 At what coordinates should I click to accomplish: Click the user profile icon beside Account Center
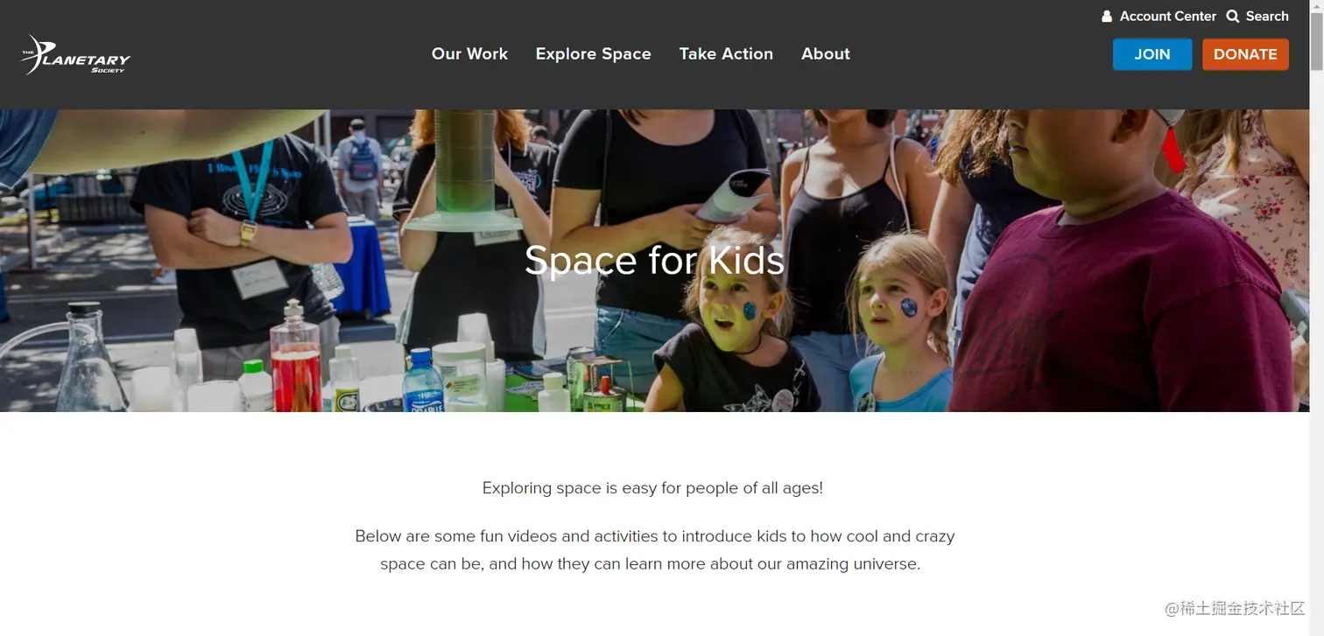pos(1107,17)
